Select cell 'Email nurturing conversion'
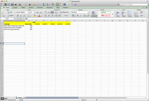 pyautogui.click(x=14, y=29)
